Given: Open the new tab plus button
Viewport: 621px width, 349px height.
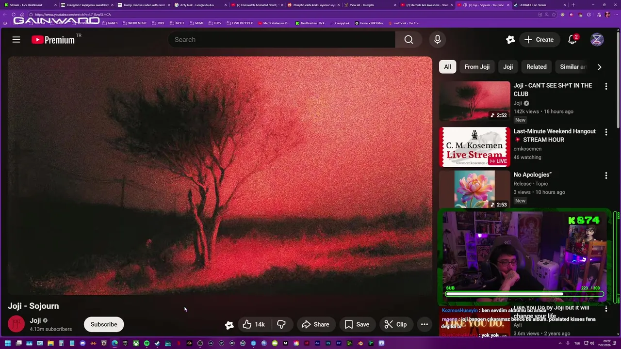Looking at the screenshot, I should point(573,5).
